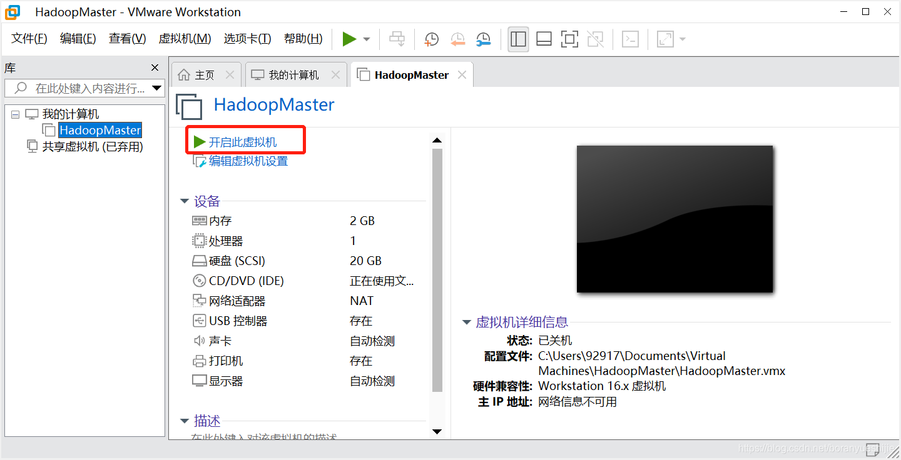Click the NAT network adapter value

(362, 301)
